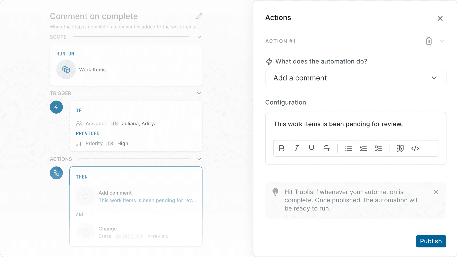Image resolution: width=457 pixels, height=257 pixels.
Task: Click Publish to activate the automation
Action: [x=431, y=241]
